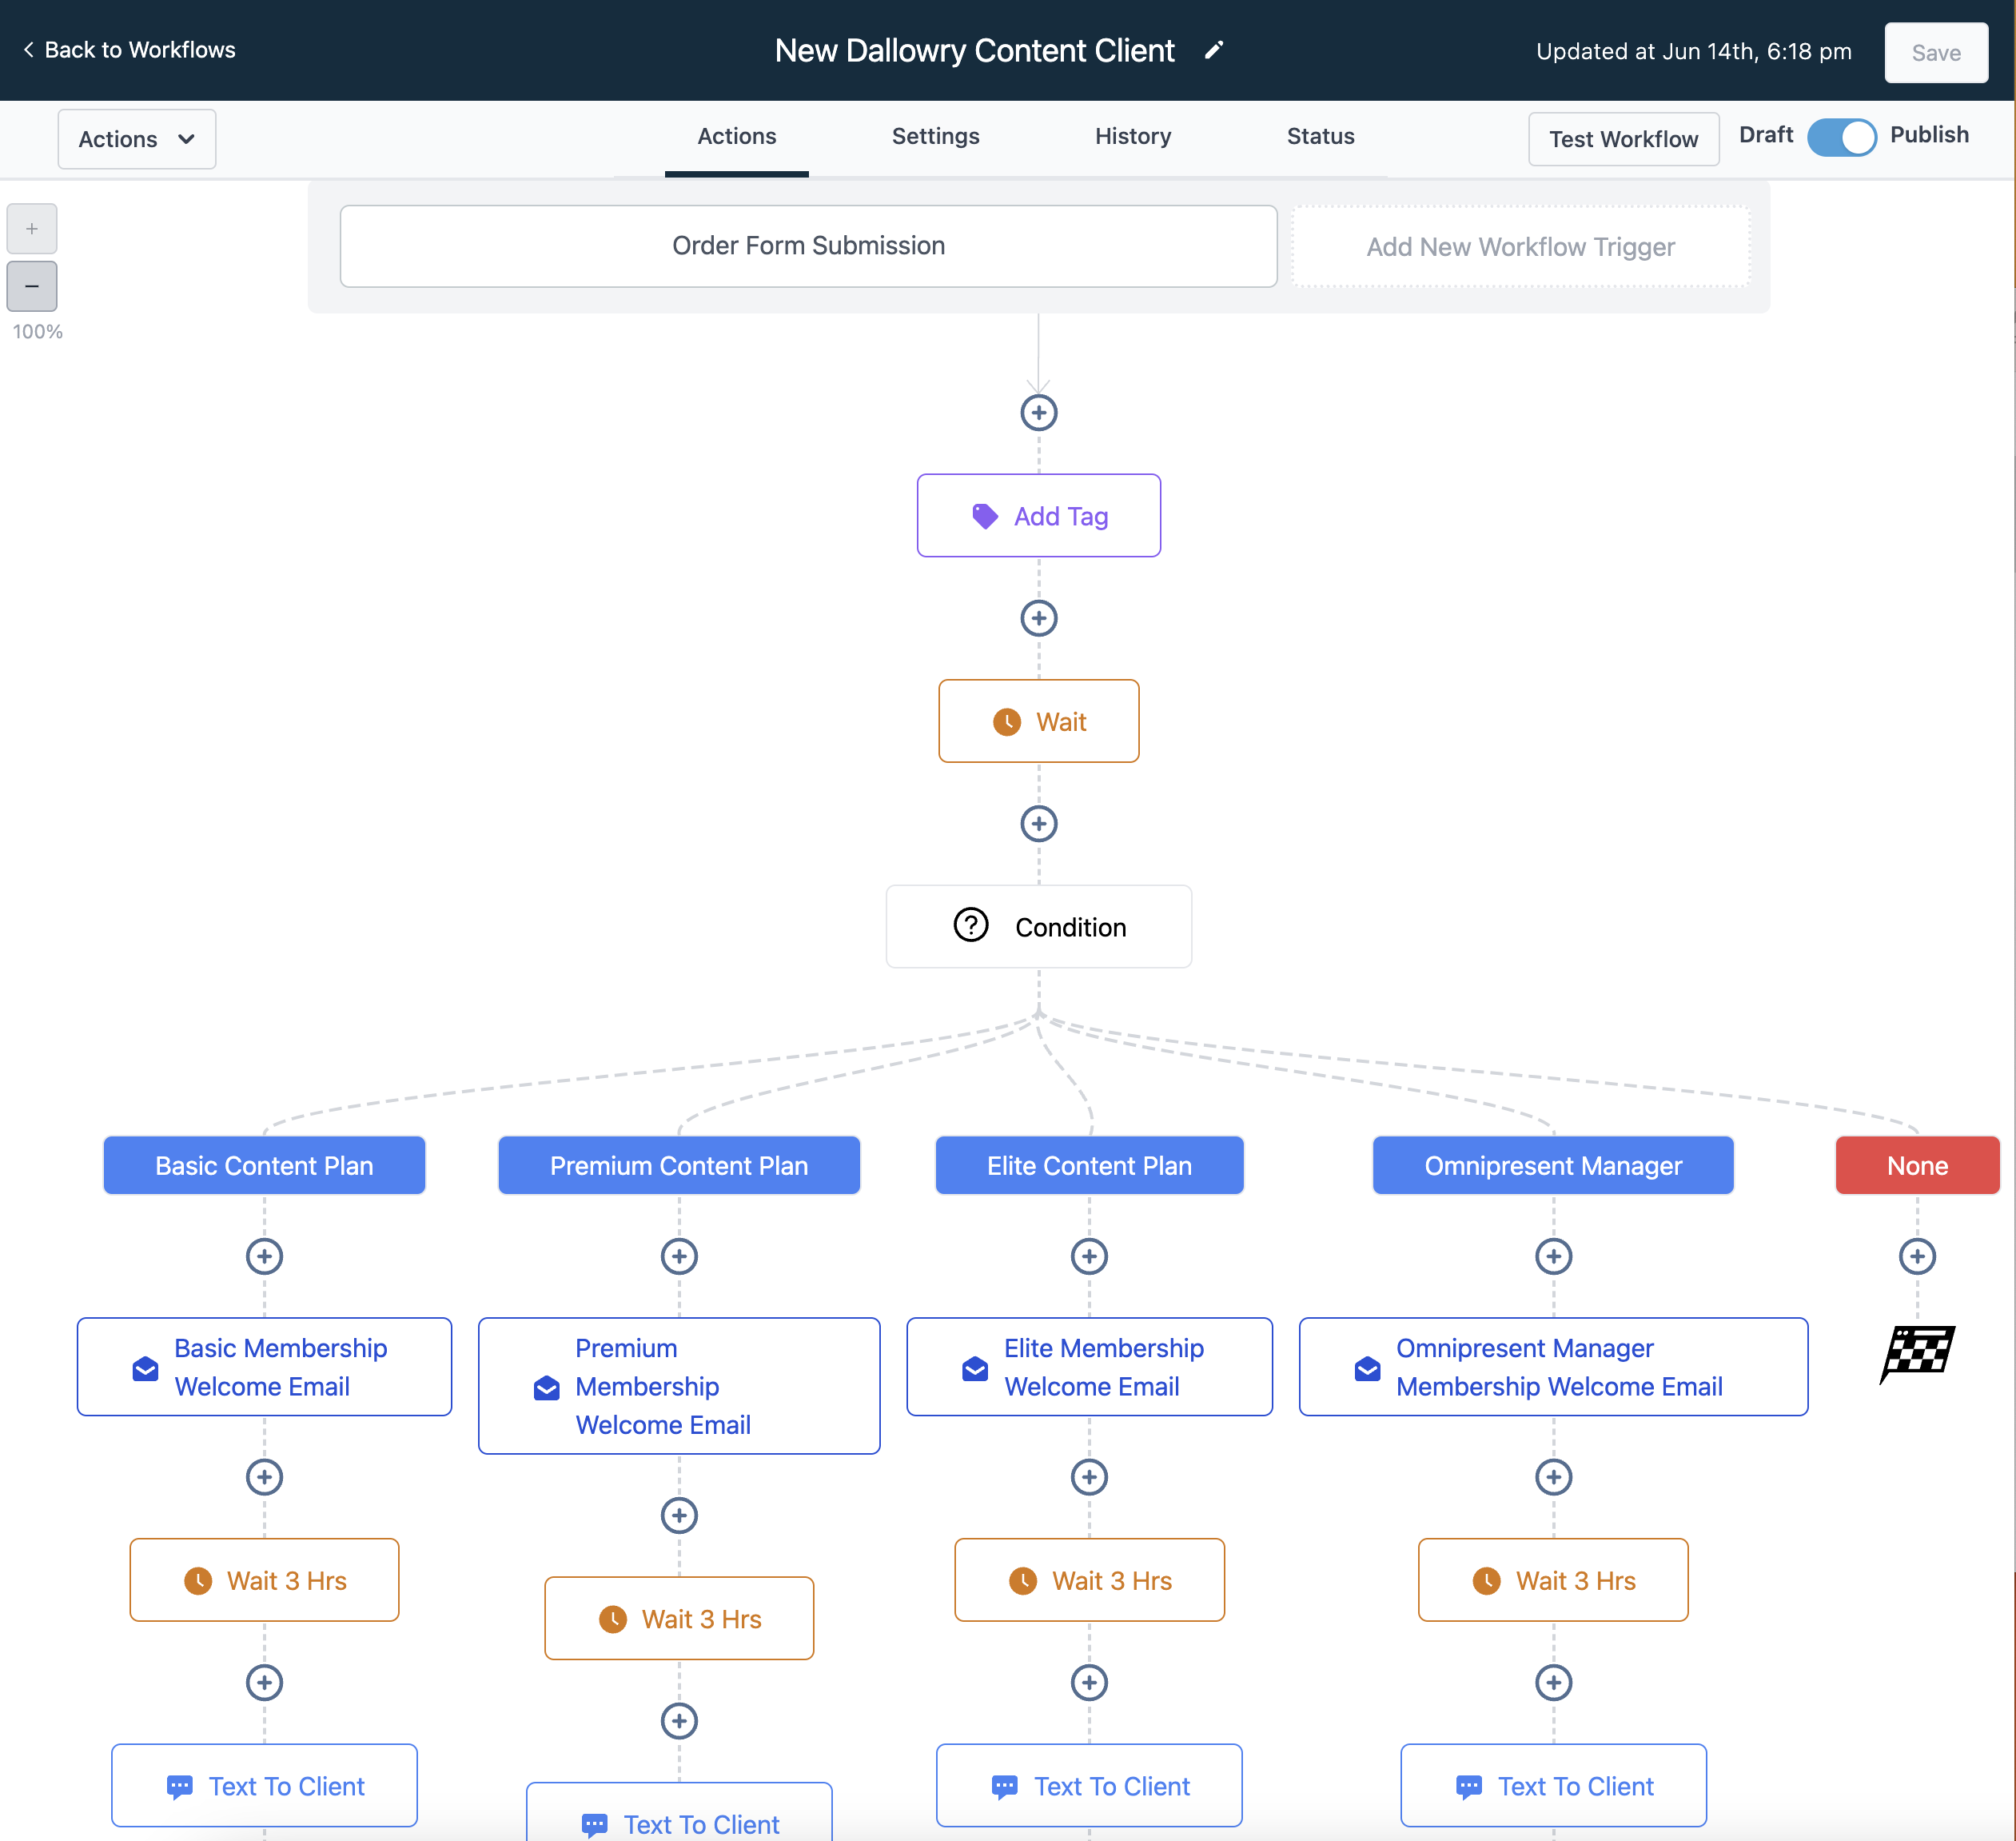Click the plus circle under Premium Content Plan
Image resolution: width=2016 pixels, height=1841 pixels.
point(679,1256)
